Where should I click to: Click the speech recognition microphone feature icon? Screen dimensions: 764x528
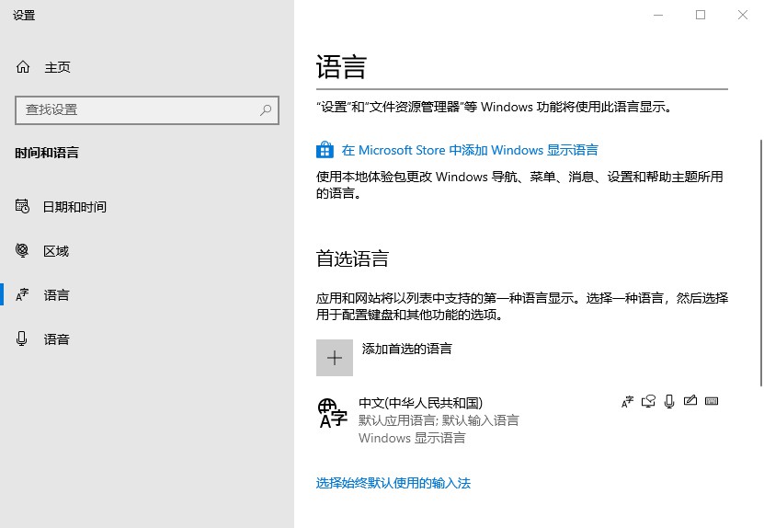669,401
